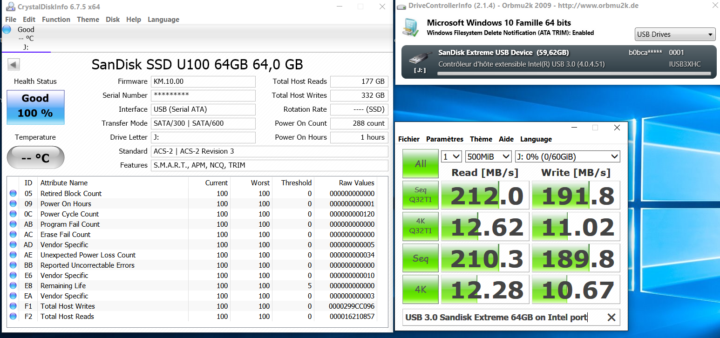The image size is (720, 338).
Task: Open the Disk menu in CrystalDiskInfo
Action: click(113, 20)
